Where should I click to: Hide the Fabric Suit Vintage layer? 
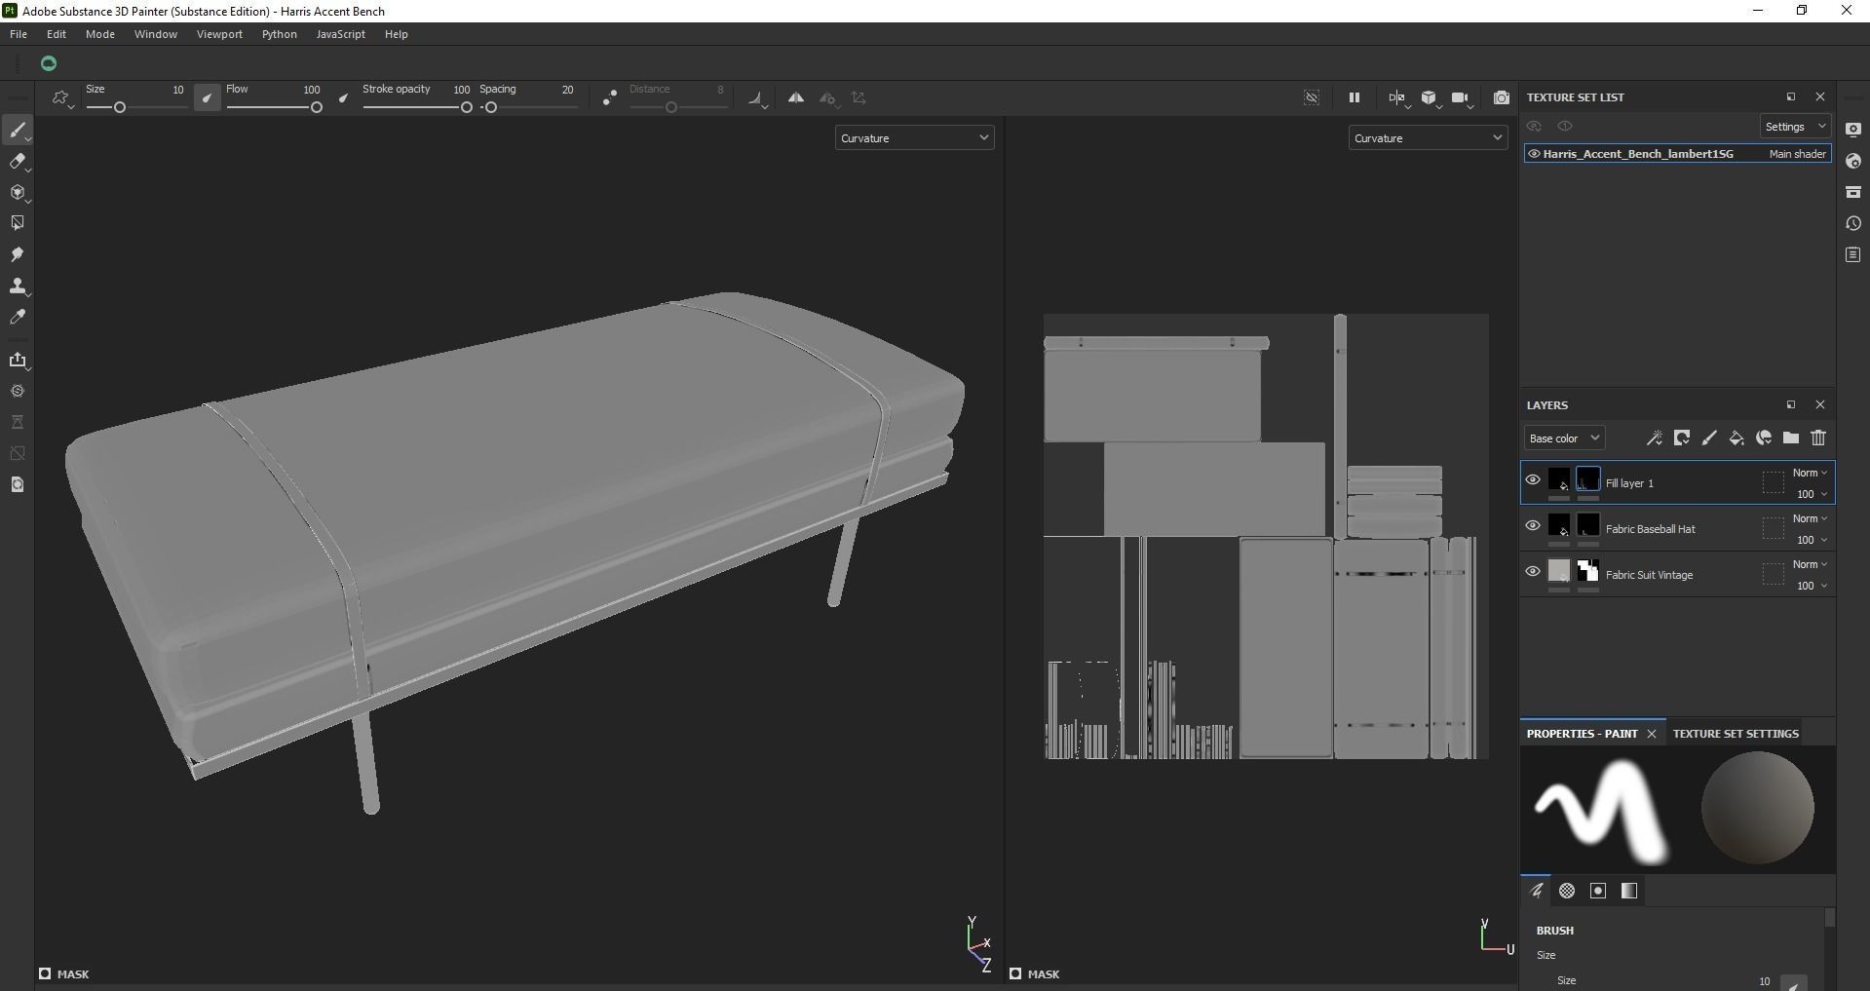(1533, 571)
